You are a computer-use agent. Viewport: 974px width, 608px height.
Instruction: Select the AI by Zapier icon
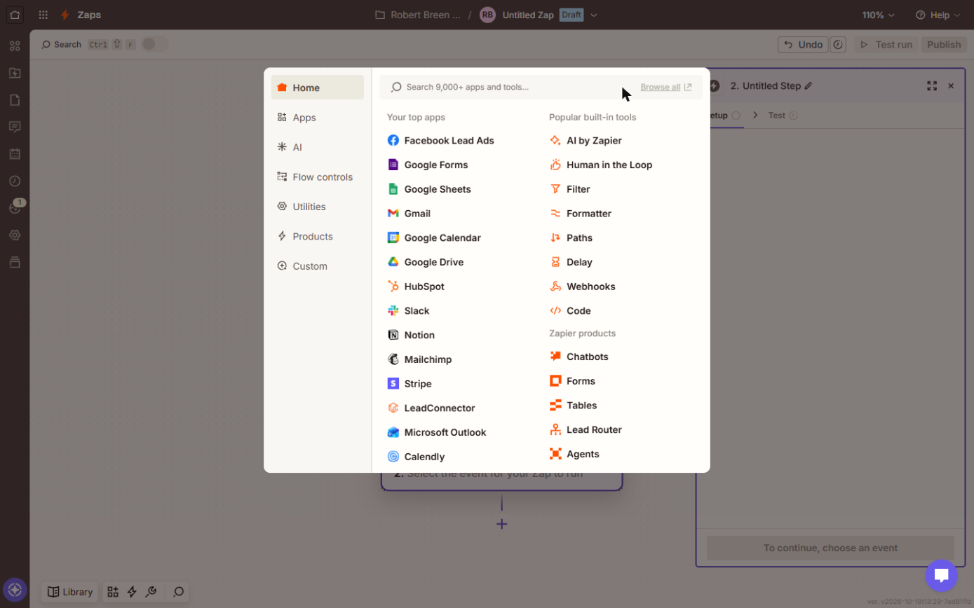(x=555, y=140)
